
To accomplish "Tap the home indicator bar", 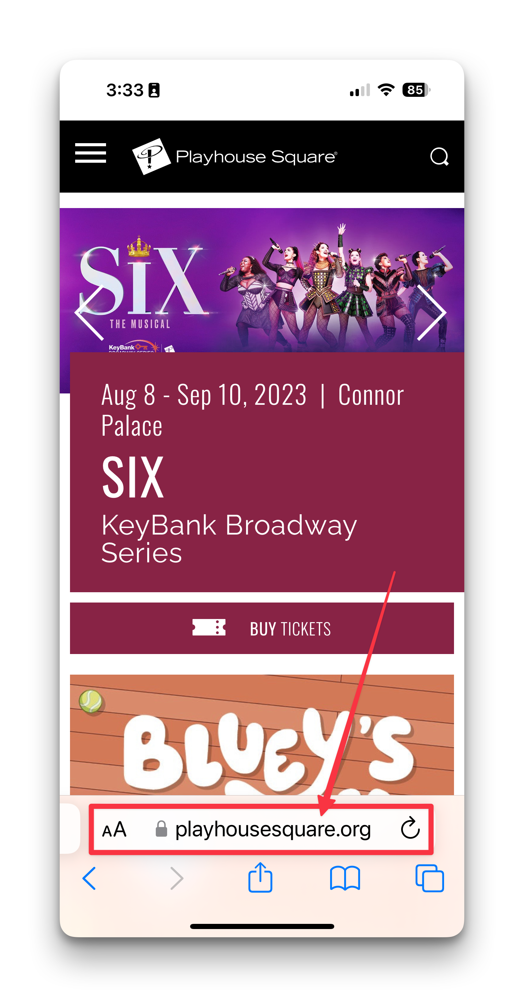I will click(262, 926).
